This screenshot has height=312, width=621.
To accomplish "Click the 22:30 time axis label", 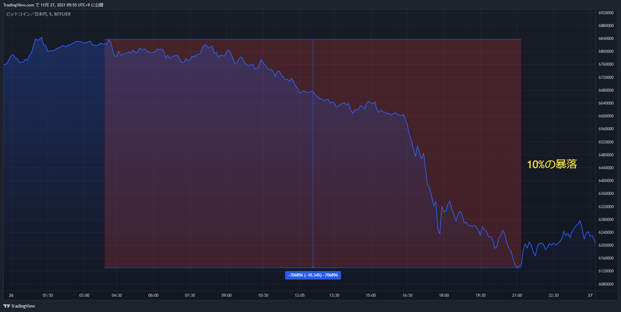I will pyautogui.click(x=554, y=295).
